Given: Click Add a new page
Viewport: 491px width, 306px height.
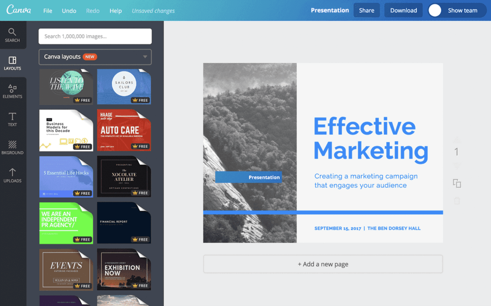Looking at the screenshot, I should click(x=323, y=264).
